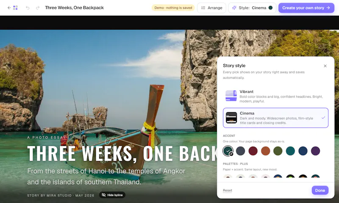Select the Vibrant style option
Viewport: 339px width, 203px height.
click(x=276, y=96)
